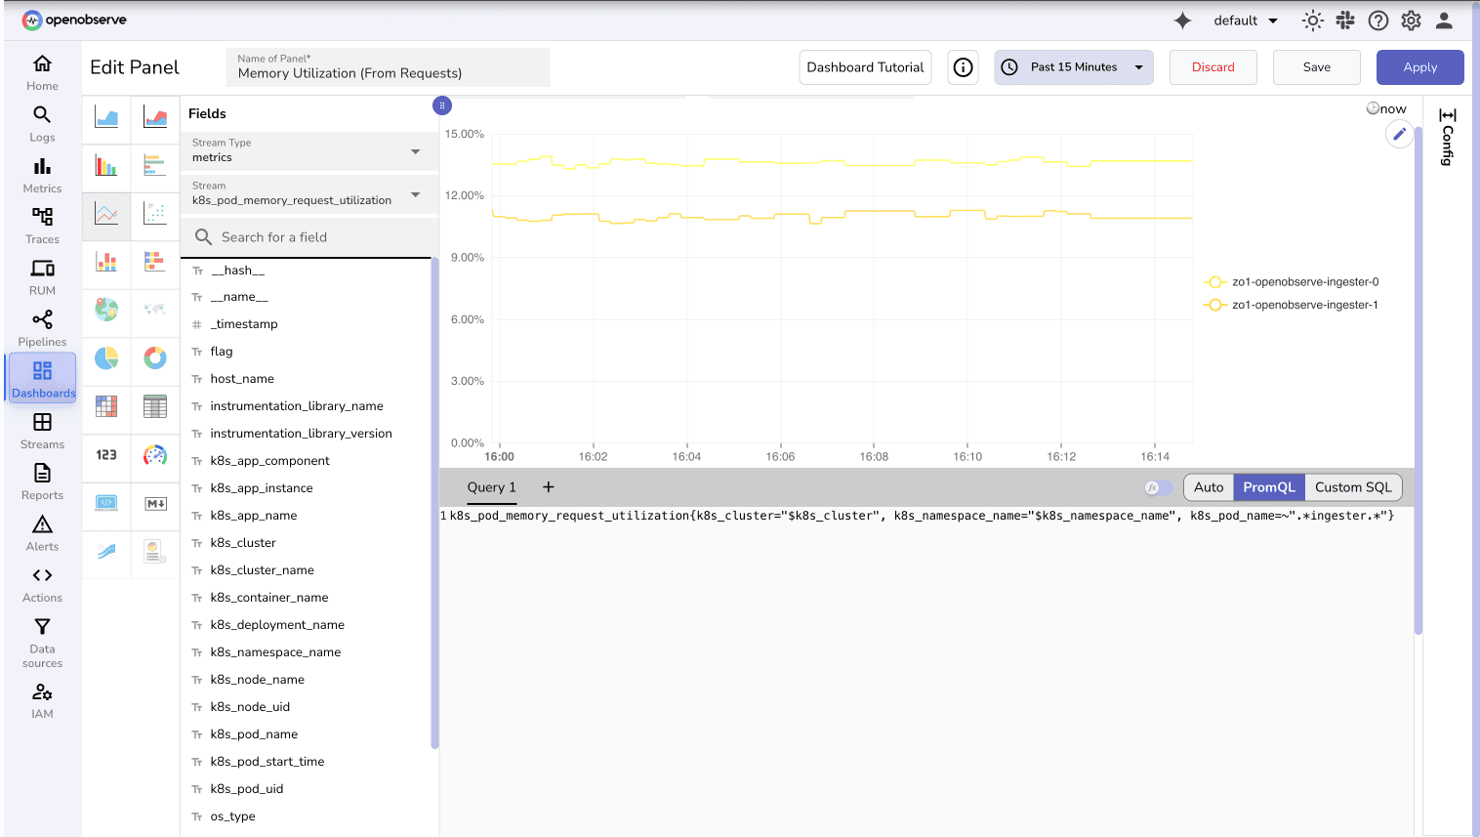Choose the Markdown panel type
The image size is (1480, 837).
click(154, 504)
